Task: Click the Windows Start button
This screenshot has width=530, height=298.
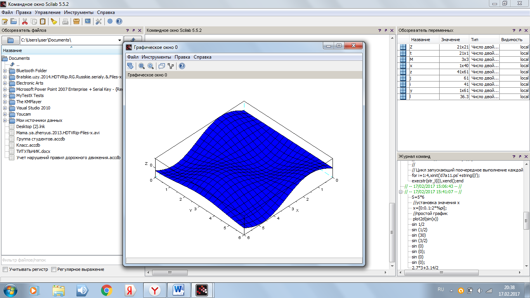Action: pyautogui.click(x=10, y=290)
